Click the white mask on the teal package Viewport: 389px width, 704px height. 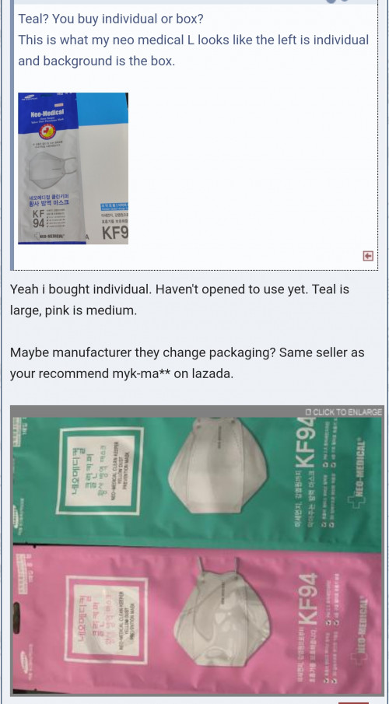[x=217, y=466]
